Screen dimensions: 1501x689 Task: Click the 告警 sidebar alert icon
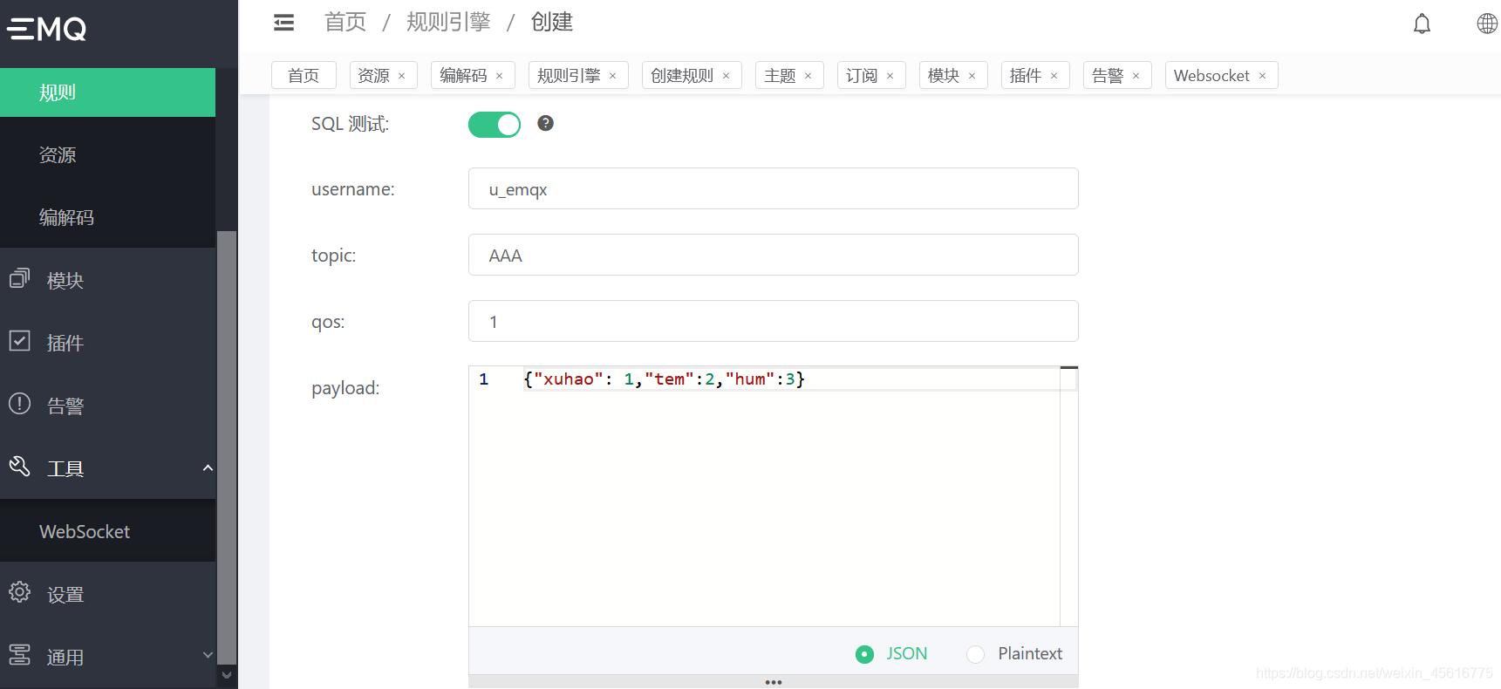(19, 404)
